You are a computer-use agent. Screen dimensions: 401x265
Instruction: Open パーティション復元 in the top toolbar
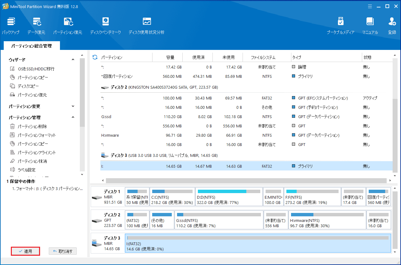(68, 25)
